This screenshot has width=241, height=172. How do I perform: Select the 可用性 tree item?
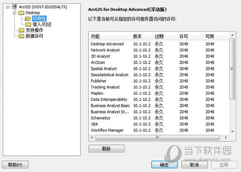(x=39, y=19)
